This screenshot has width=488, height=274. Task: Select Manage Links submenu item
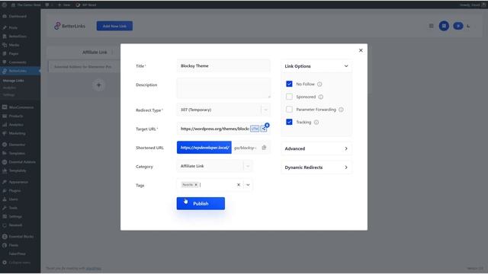pos(14,81)
